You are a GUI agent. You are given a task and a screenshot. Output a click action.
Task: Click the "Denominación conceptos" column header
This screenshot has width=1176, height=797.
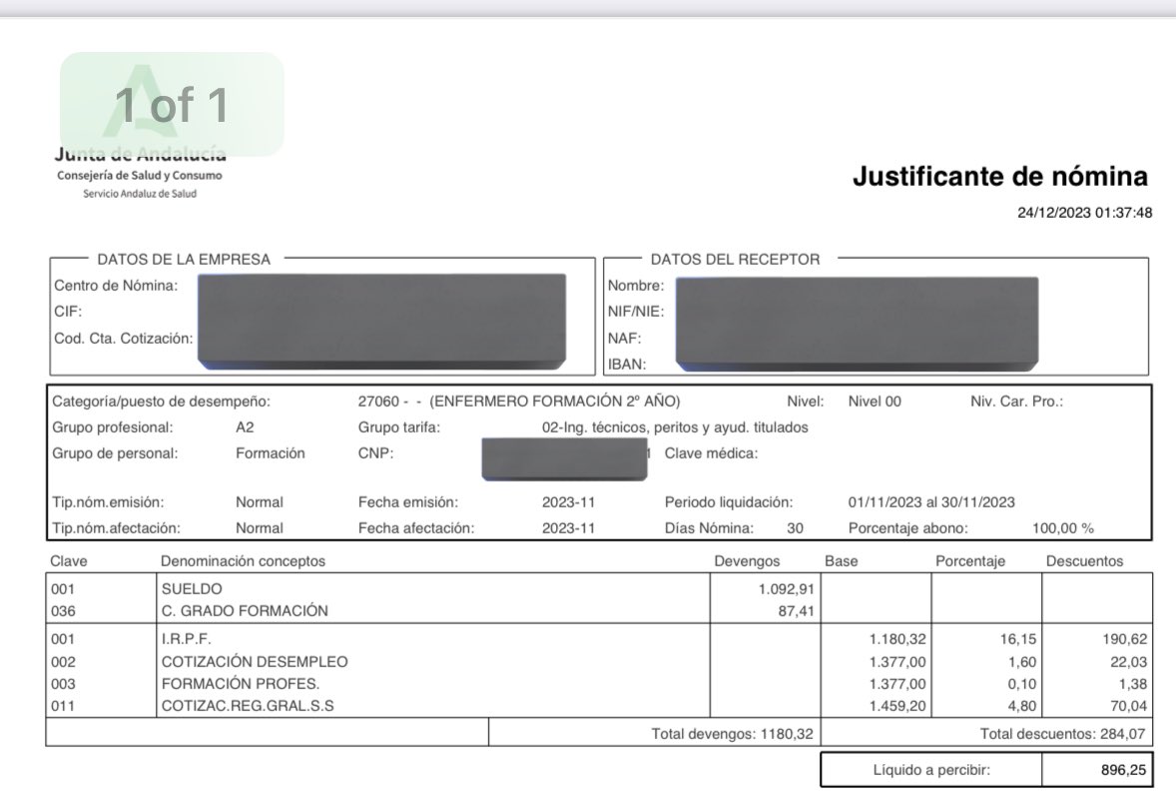tap(243, 561)
